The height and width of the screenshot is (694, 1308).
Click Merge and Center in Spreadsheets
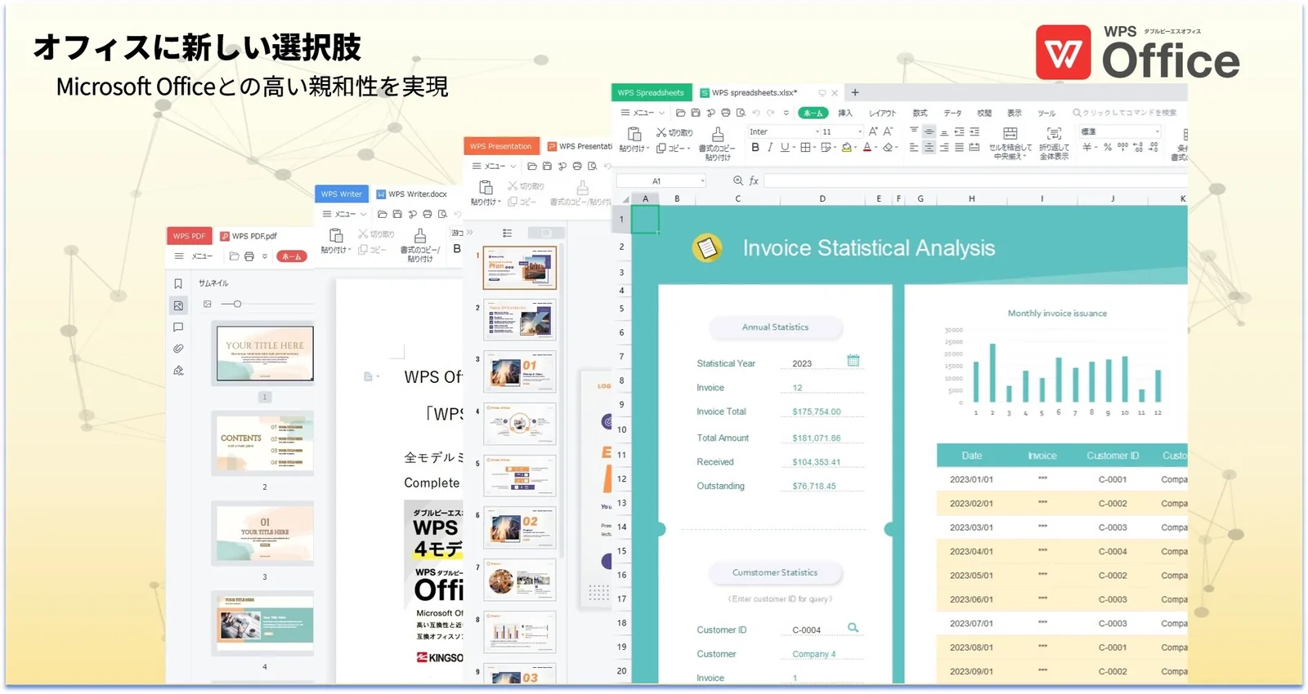tap(1010, 143)
